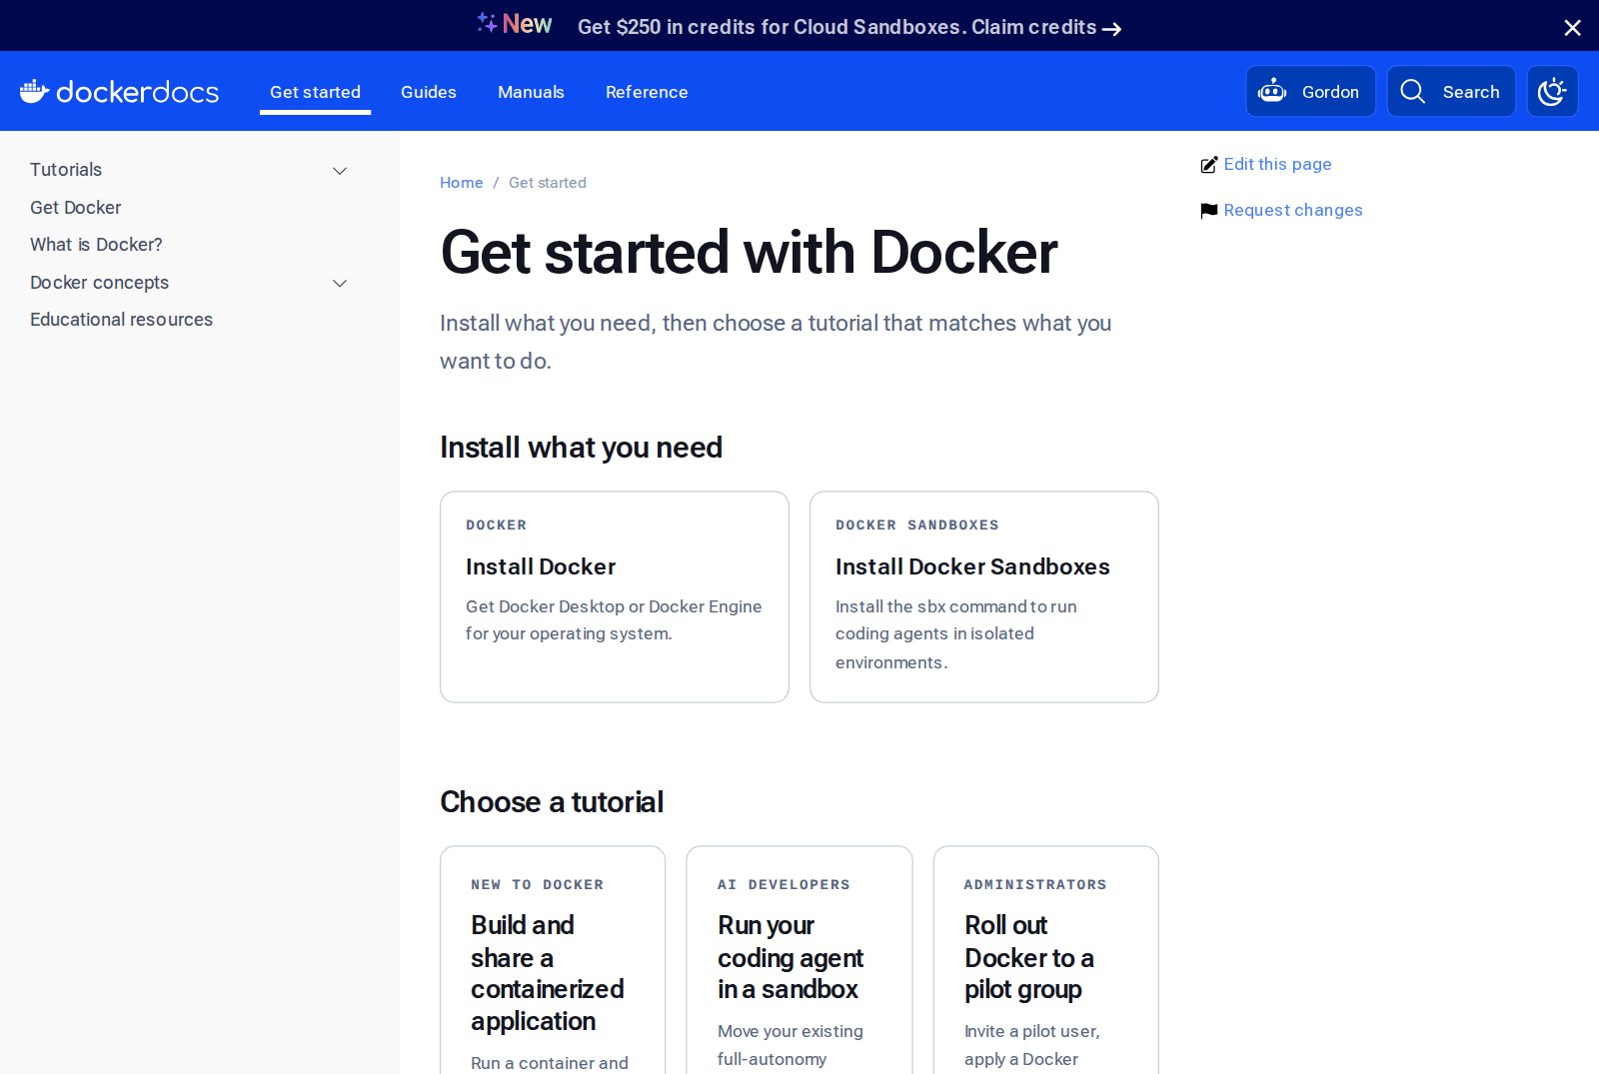Screen dimensions: 1599x1074
Task: Click the NEW TO DOCKER card label
Action: point(538,885)
